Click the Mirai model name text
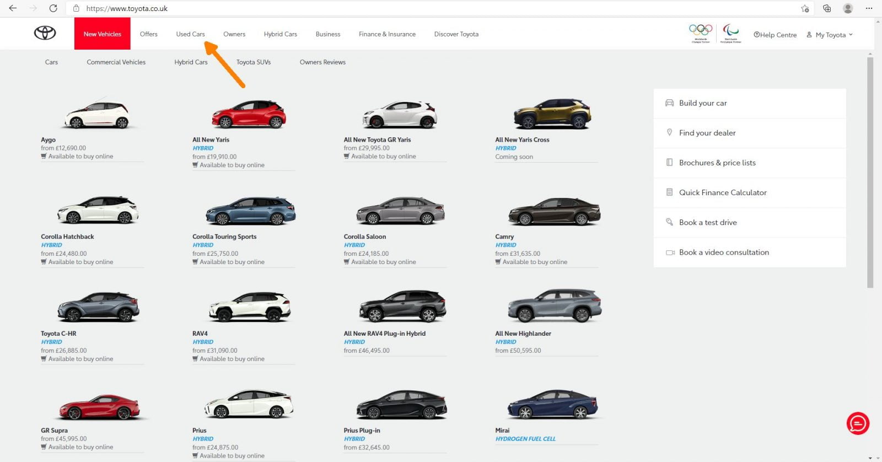The width and height of the screenshot is (882, 462). pyautogui.click(x=502, y=430)
